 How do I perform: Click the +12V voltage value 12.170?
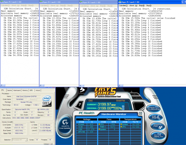[x=91, y=129]
